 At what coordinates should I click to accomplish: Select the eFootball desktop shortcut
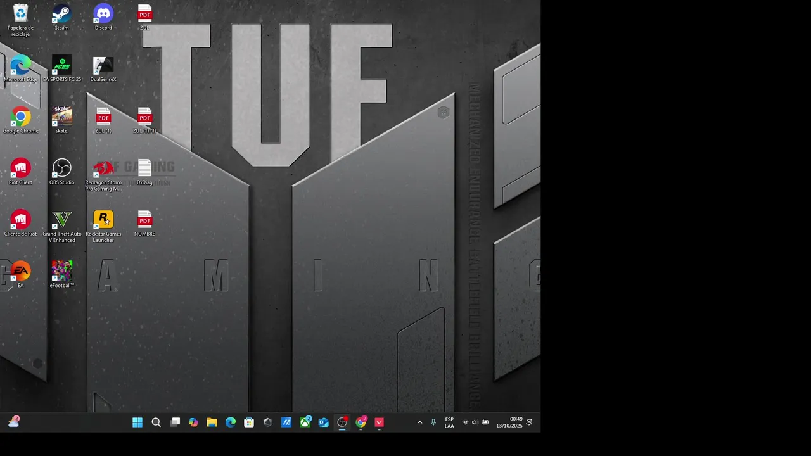pyautogui.click(x=61, y=274)
